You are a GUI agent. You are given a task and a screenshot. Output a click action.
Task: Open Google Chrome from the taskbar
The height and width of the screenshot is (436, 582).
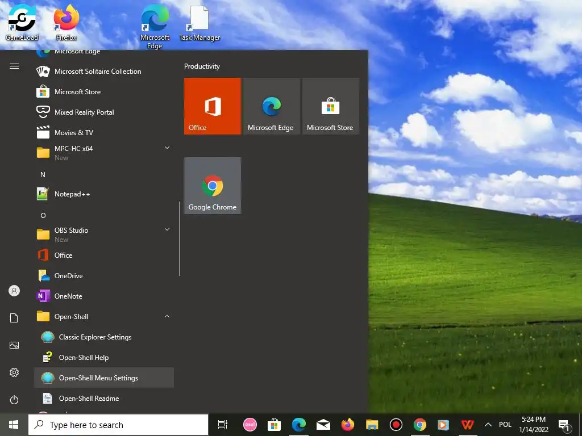[420, 425]
